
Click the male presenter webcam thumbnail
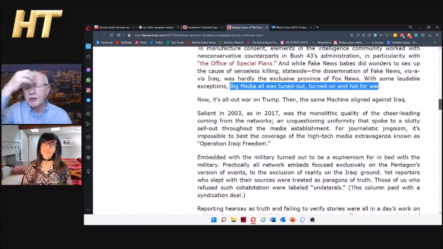click(x=42, y=94)
